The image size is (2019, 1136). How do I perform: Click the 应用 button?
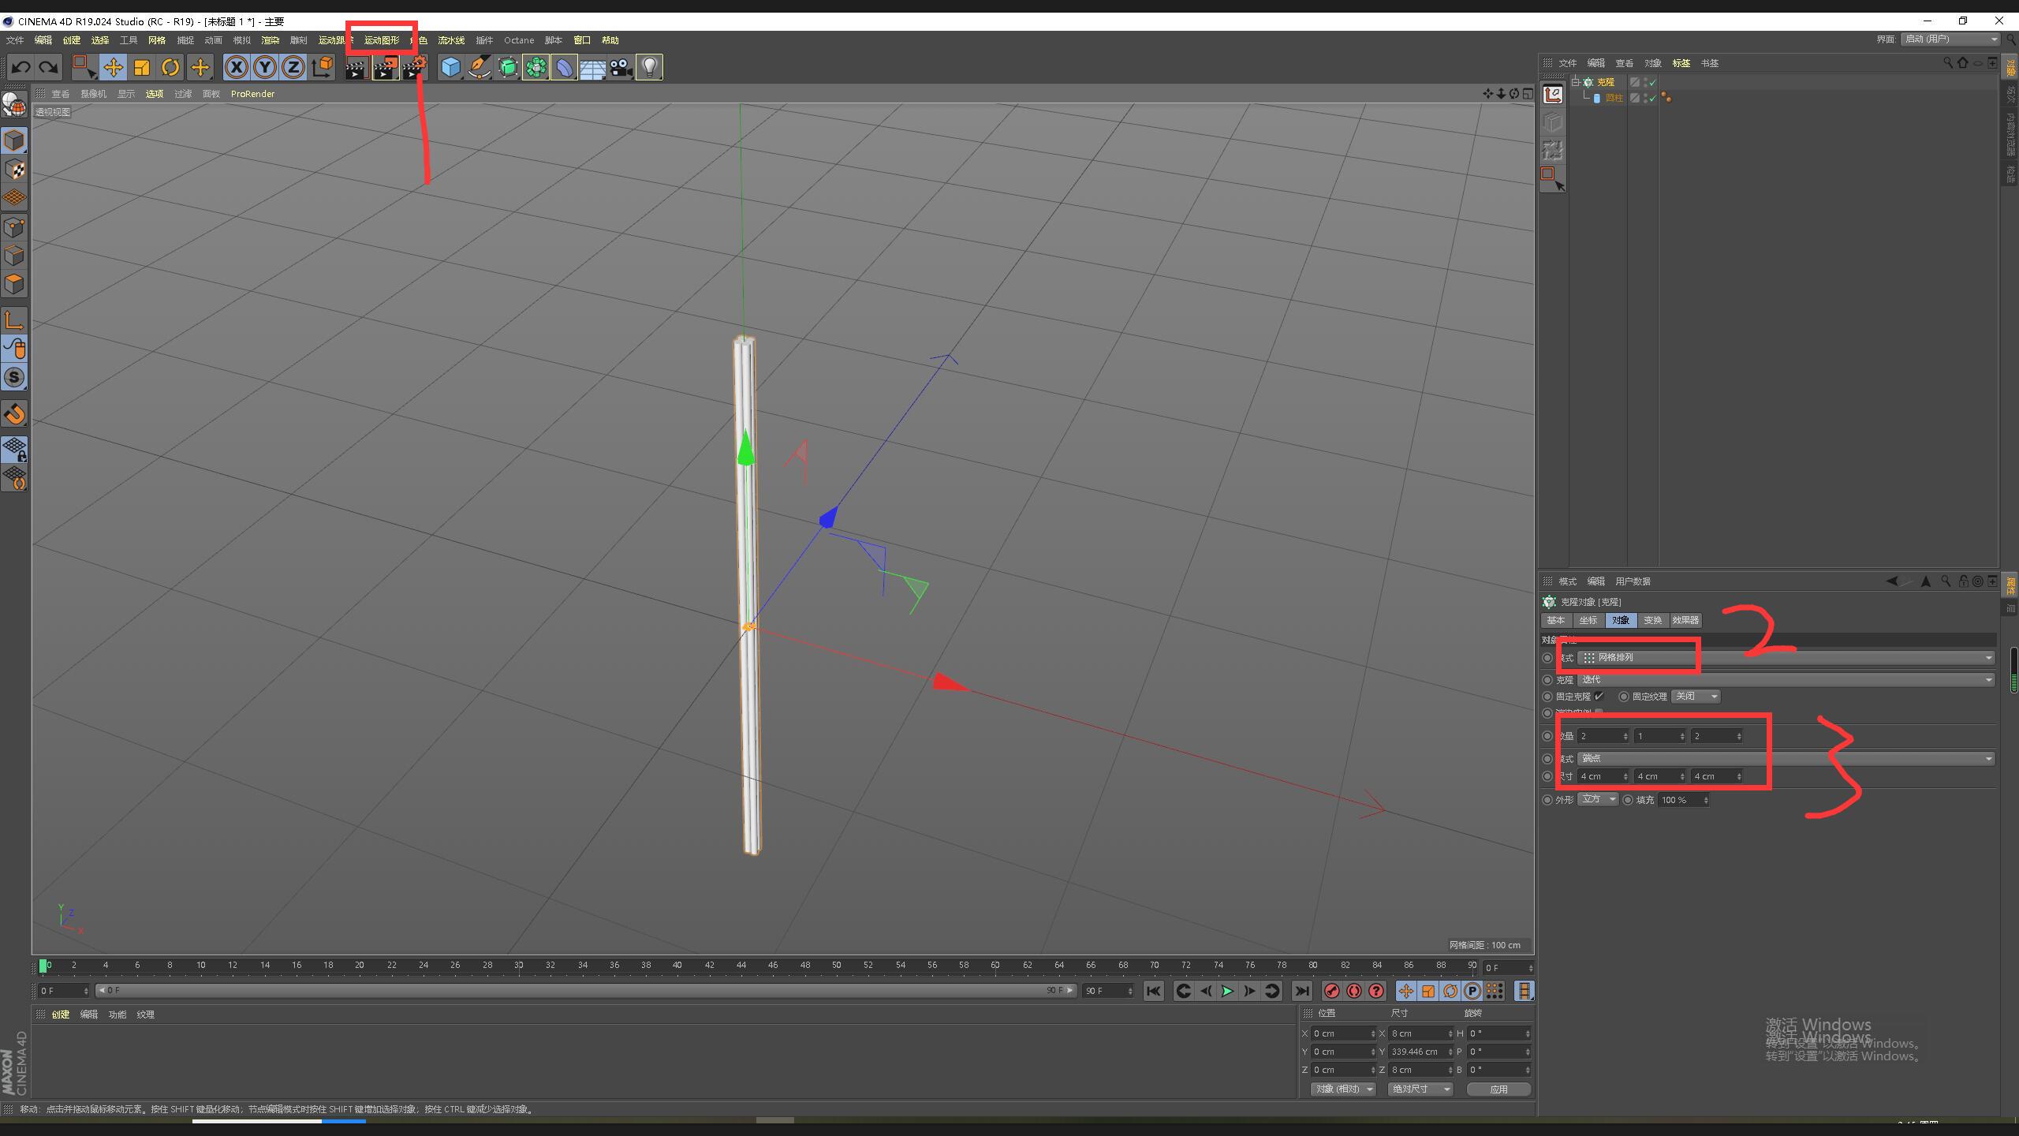1498,1089
